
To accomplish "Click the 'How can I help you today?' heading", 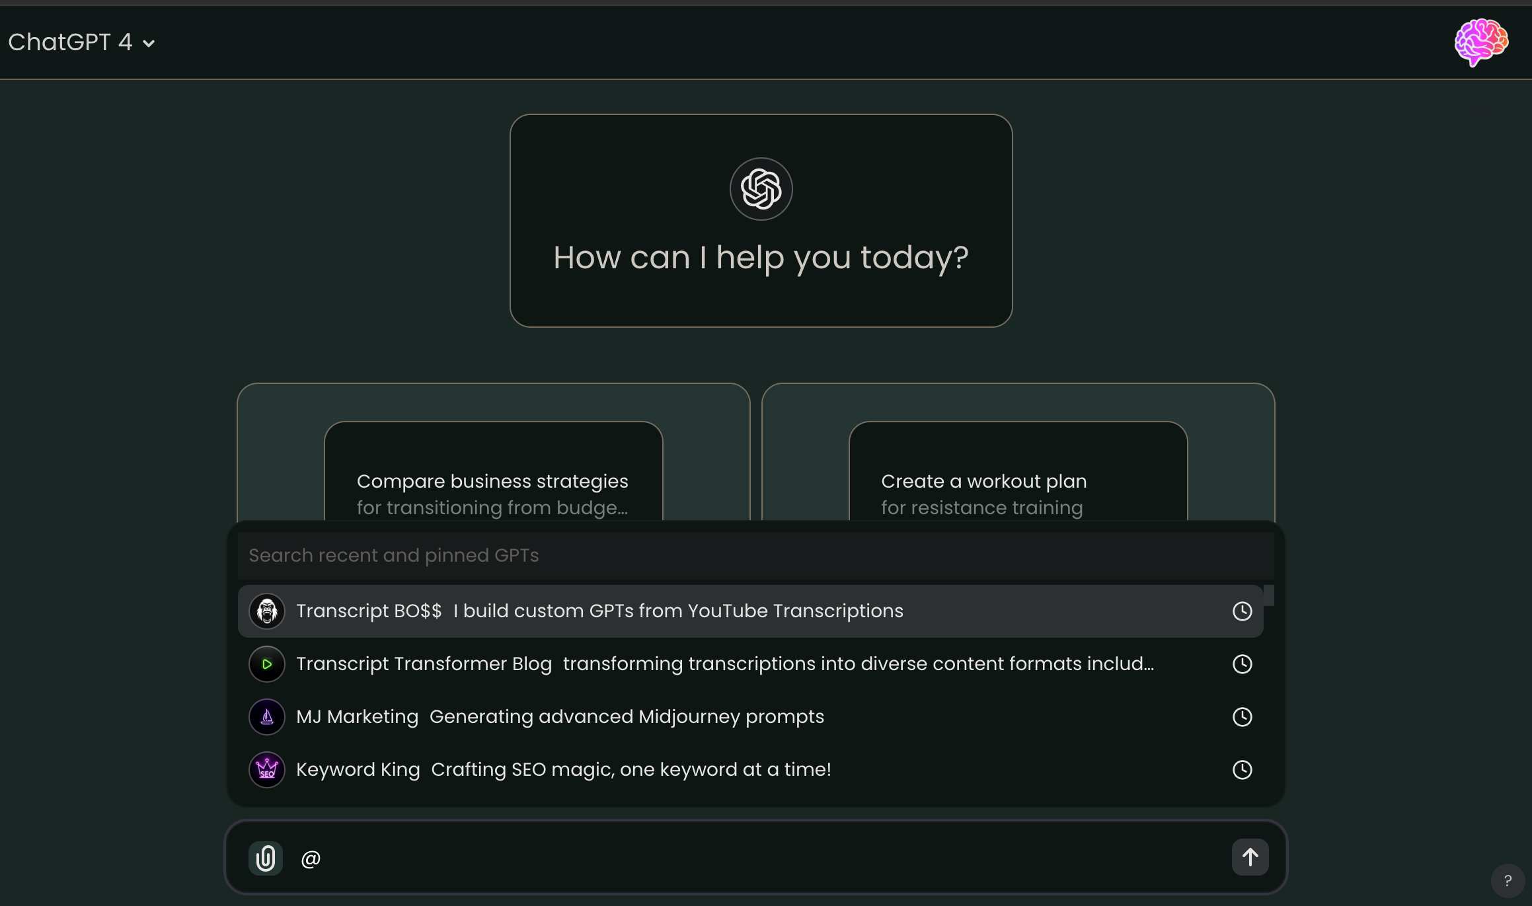I will [x=761, y=258].
